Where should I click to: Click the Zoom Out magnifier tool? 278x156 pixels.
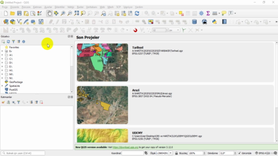tap(70, 13)
